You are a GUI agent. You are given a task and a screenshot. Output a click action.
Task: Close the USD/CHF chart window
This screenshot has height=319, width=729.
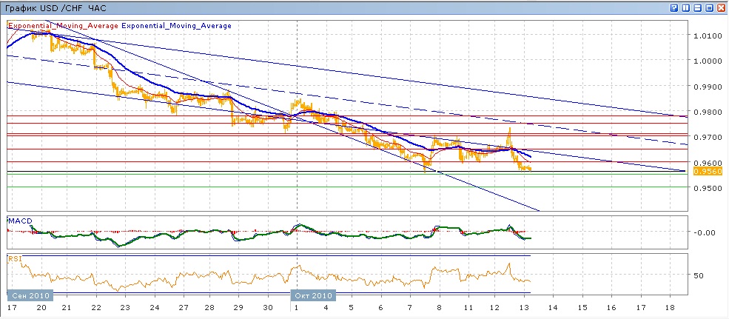tap(720, 7)
